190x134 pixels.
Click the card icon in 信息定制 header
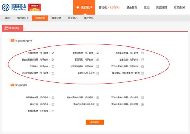[x=6, y=28]
